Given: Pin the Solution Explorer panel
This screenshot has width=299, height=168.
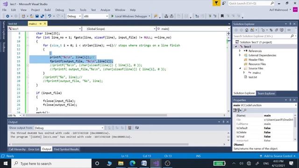Looking at the screenshot, I should point(290,24).
